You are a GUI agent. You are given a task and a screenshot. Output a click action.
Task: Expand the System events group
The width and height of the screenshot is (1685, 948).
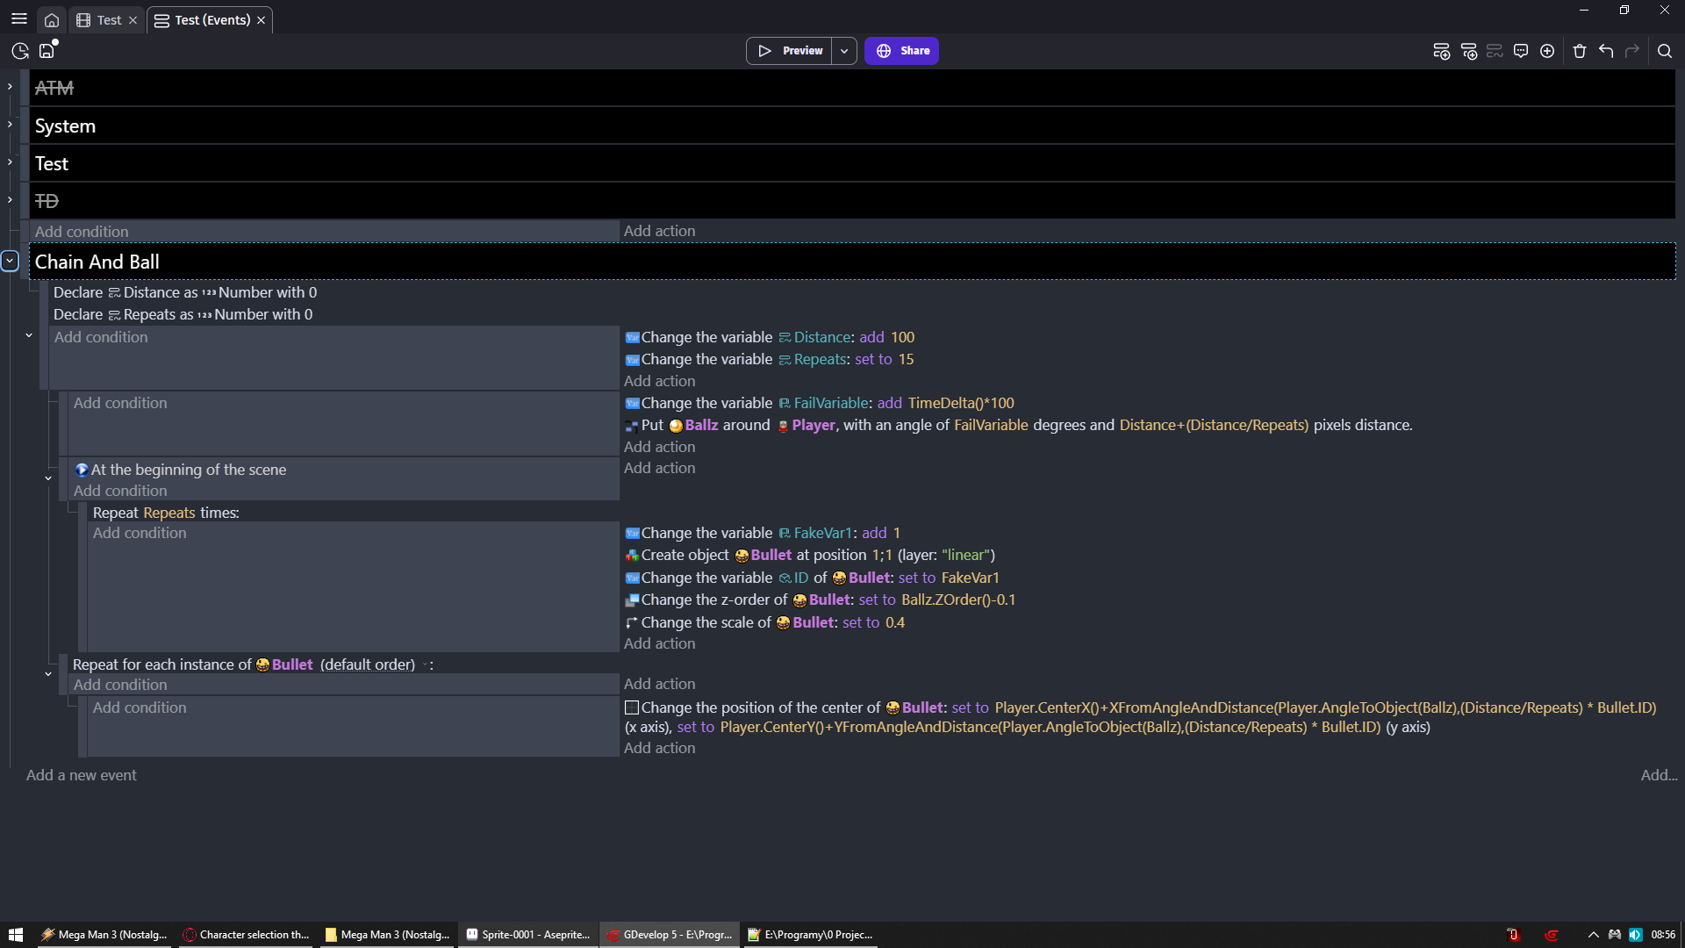pyautogui.click(x=10, y=125)
